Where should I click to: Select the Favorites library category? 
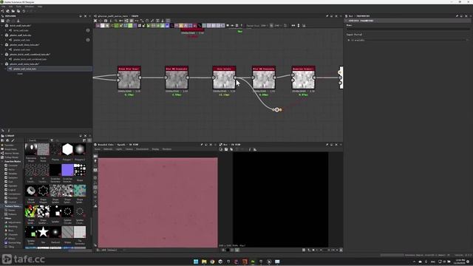pos(9,146)
